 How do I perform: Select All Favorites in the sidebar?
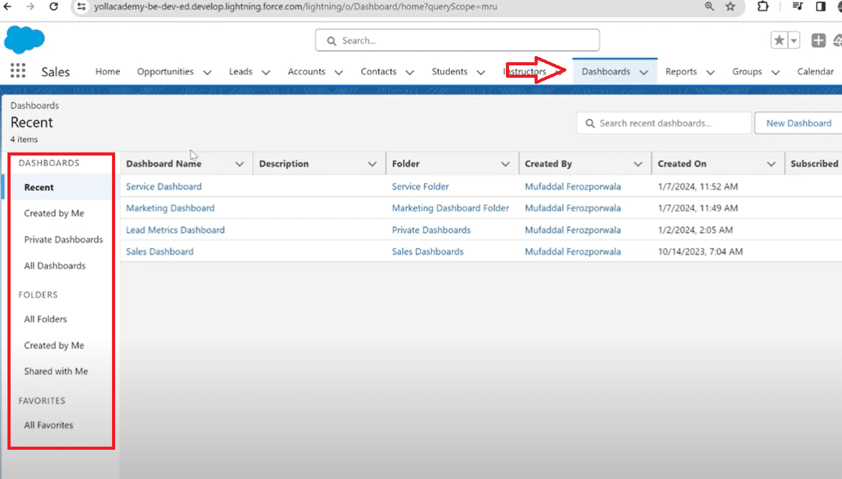(49, 425)
